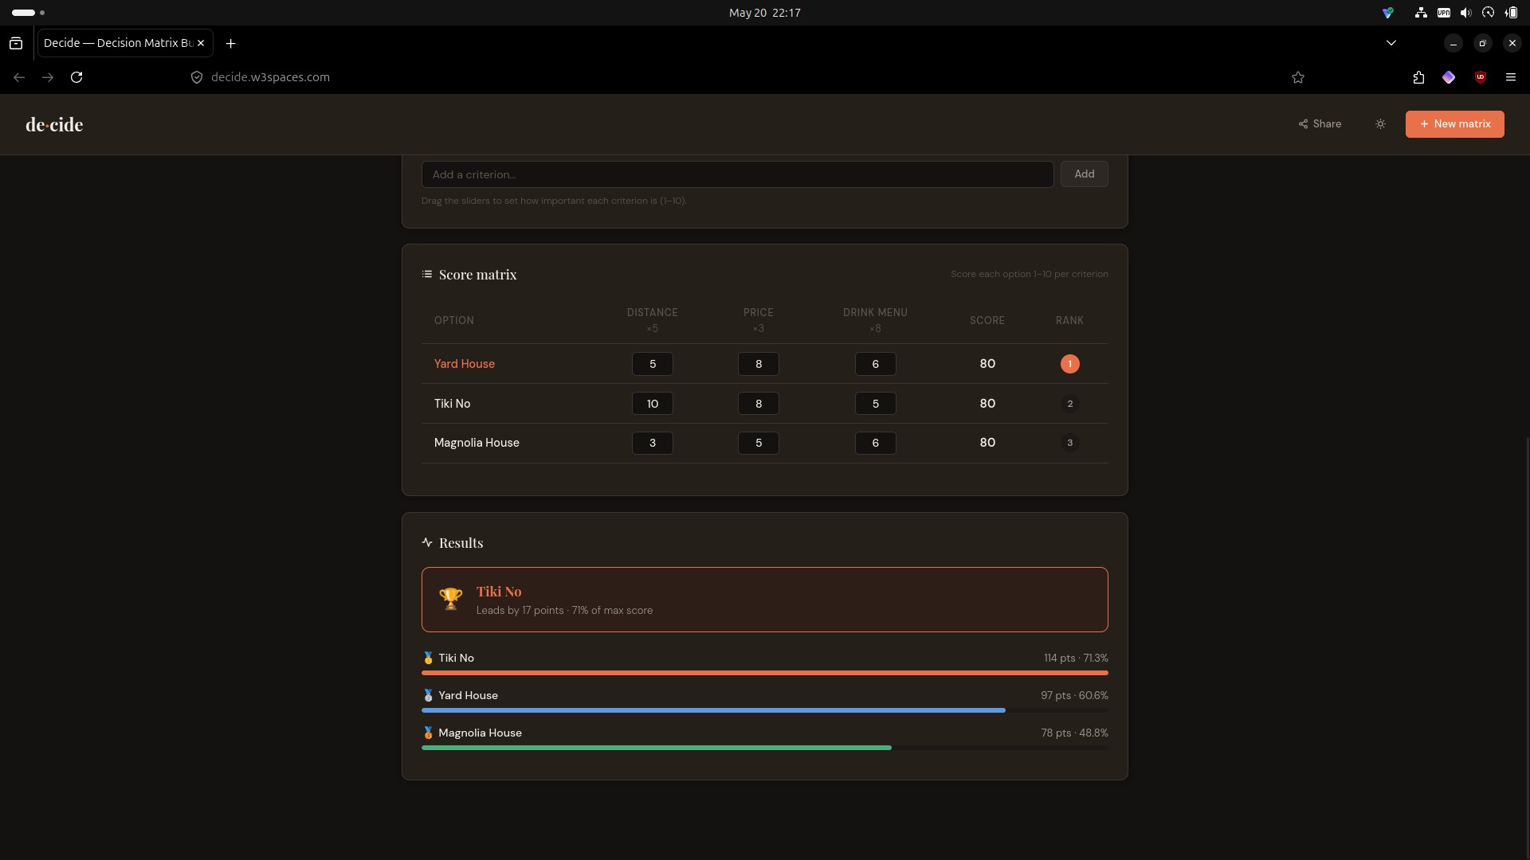Click the battery indicator icon

[x=1511, y=13]
